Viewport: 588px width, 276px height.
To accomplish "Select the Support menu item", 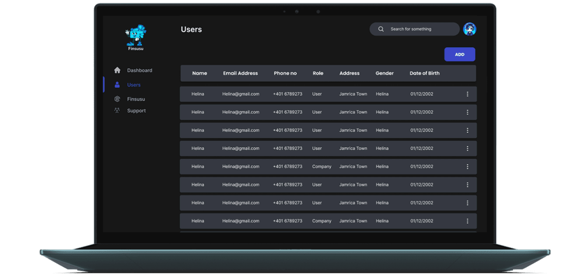I will pos(136,111).
